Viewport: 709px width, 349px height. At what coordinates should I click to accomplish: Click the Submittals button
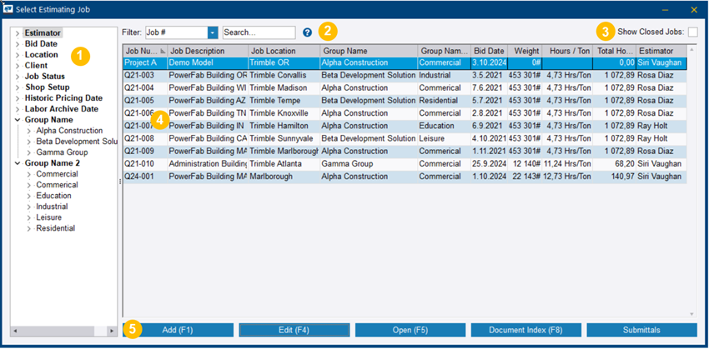pyautogui.click(x=641, y=331)
